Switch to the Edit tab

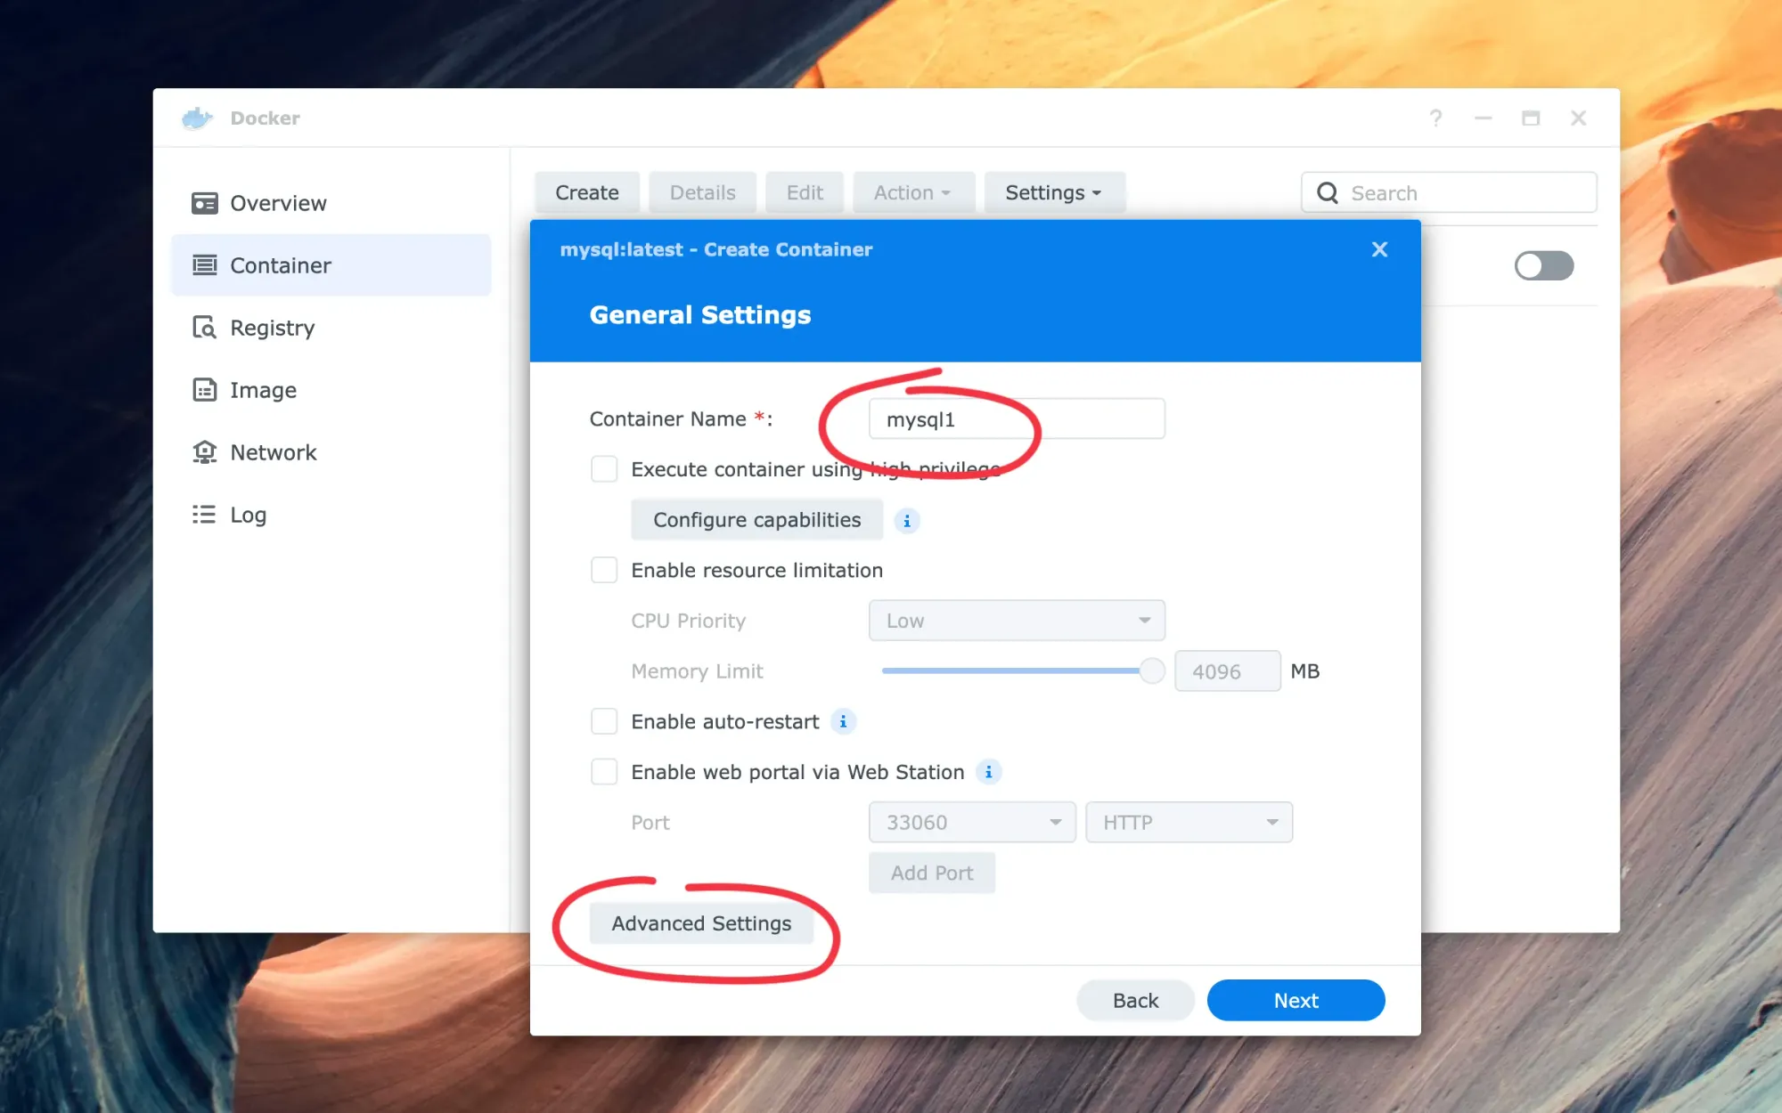(x=805, y=192)
